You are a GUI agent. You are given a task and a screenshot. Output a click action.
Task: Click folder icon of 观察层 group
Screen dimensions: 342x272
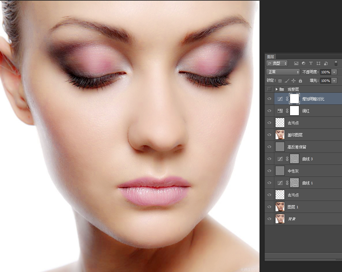pos(282,89)
